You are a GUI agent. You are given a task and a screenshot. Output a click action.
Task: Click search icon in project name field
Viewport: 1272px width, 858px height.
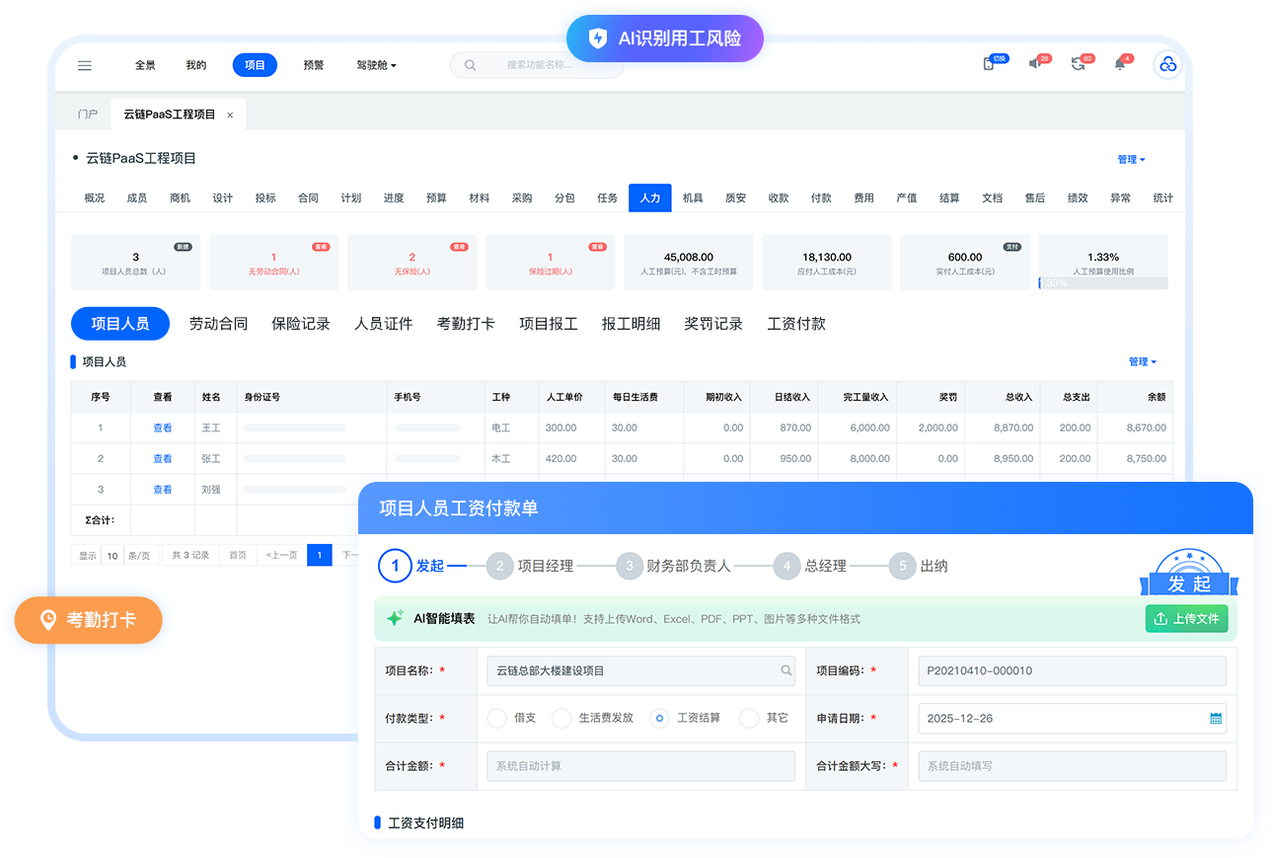(786, 670)
